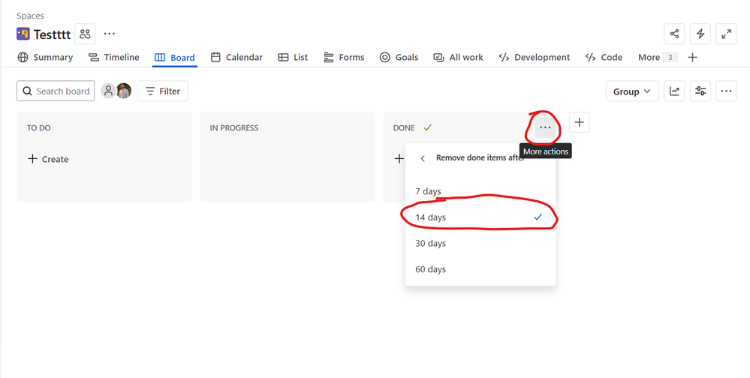The width and height of the screenshot is (750, 378).
Task: Expand the More 3 tabs dropdown
Action: [658, 57]
